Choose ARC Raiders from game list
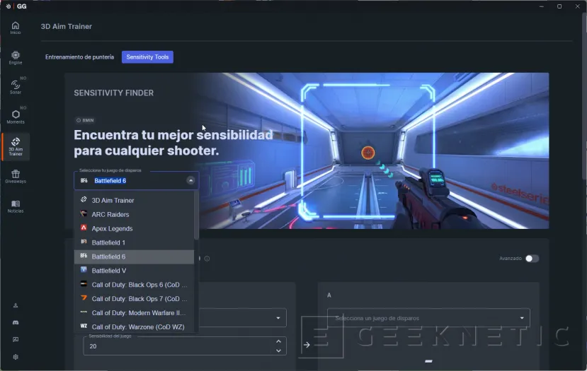This screenshot has height=371, width=587. click(x=134, y=214)
